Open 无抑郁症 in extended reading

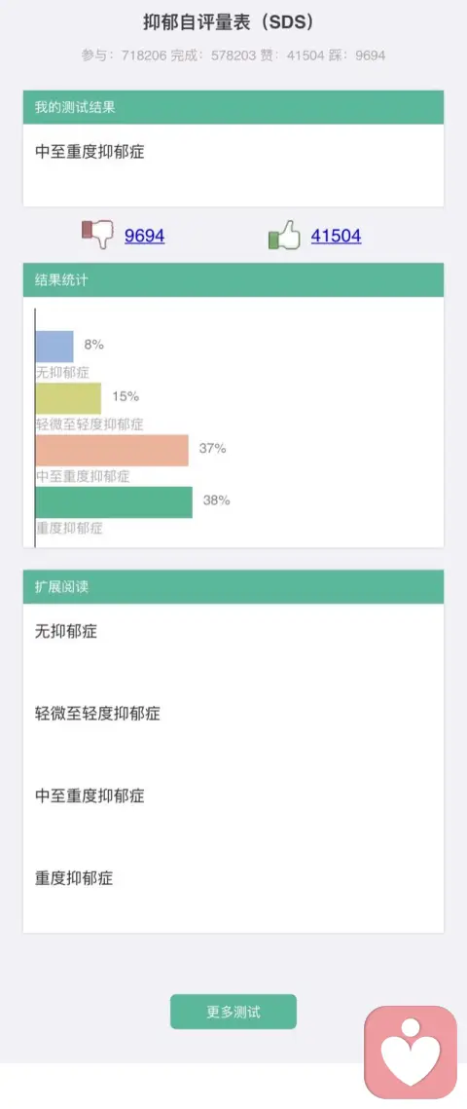click(66, 631)
